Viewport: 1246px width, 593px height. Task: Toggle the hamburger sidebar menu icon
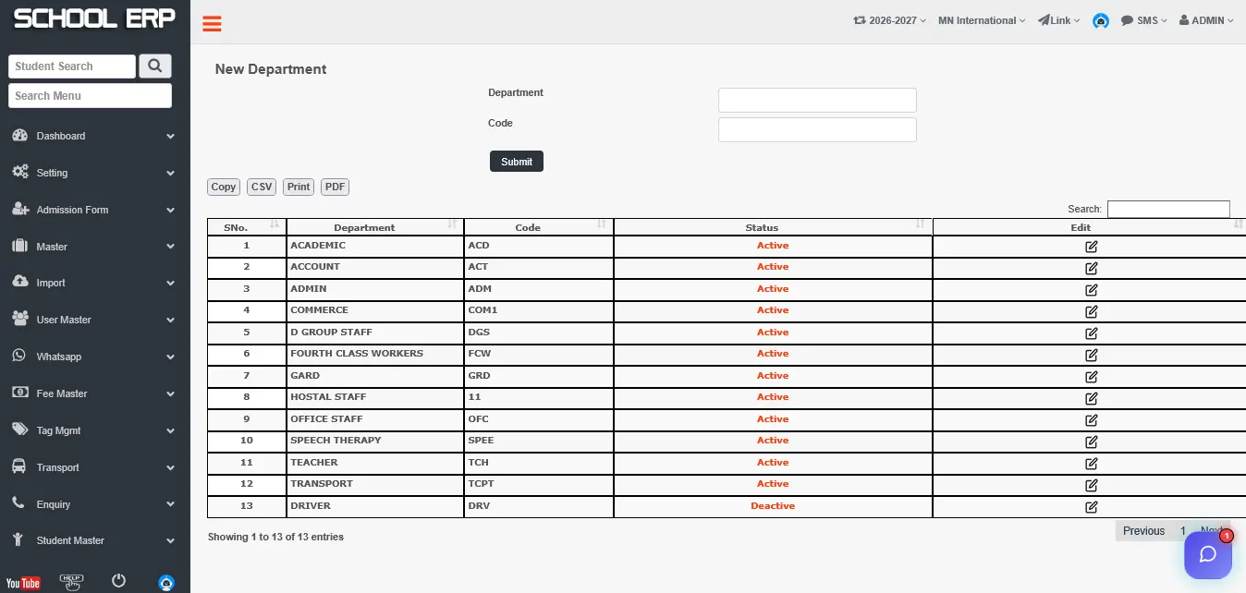[212, 24]
